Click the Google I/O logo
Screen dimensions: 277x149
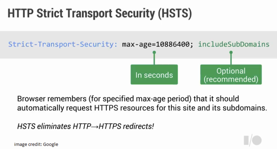click(252, 140)
